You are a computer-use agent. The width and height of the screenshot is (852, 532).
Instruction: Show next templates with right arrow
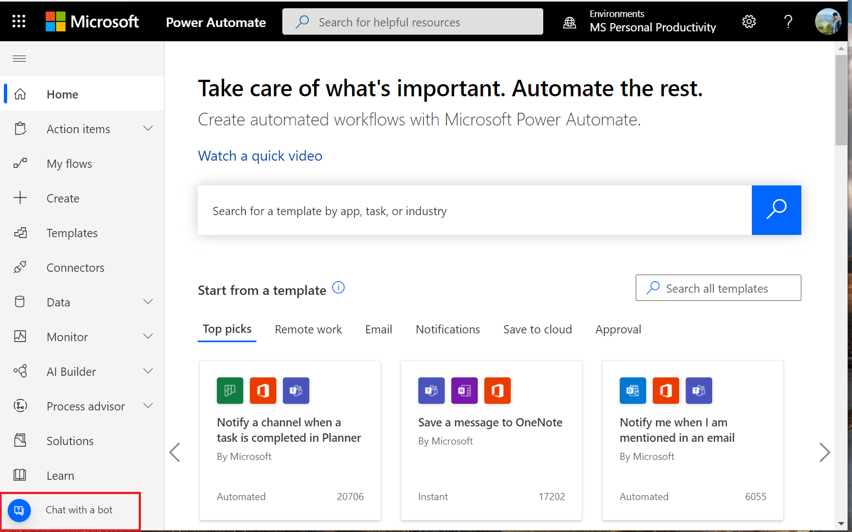[x=824, y=452]
